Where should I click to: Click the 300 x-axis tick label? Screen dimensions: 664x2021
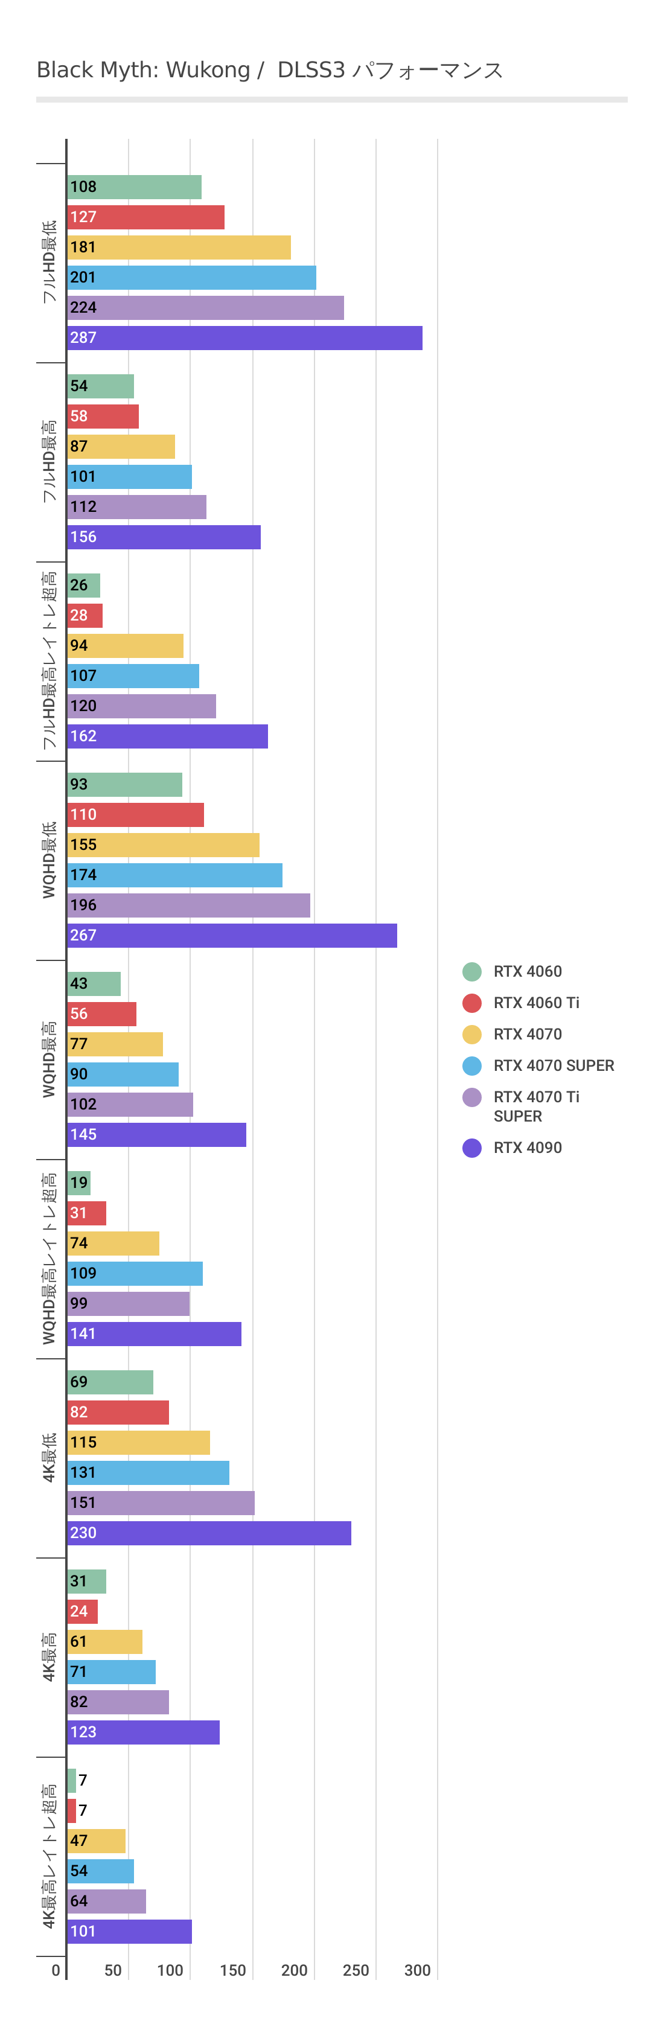point(418,1970)
